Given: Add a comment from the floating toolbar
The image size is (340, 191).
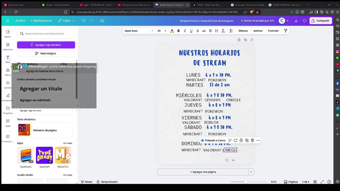Looking at the screenshot, I should click(x=235, y=140).
